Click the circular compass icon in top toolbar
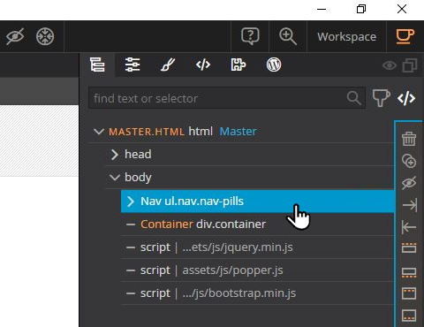Viewport: 424px width, 327px height. (45, 36)
